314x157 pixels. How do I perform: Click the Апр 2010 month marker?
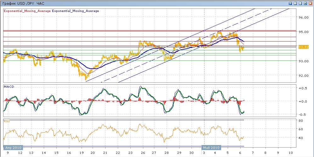coord(13,147)
